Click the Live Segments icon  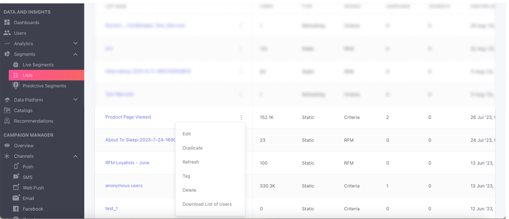pos(16,65)
